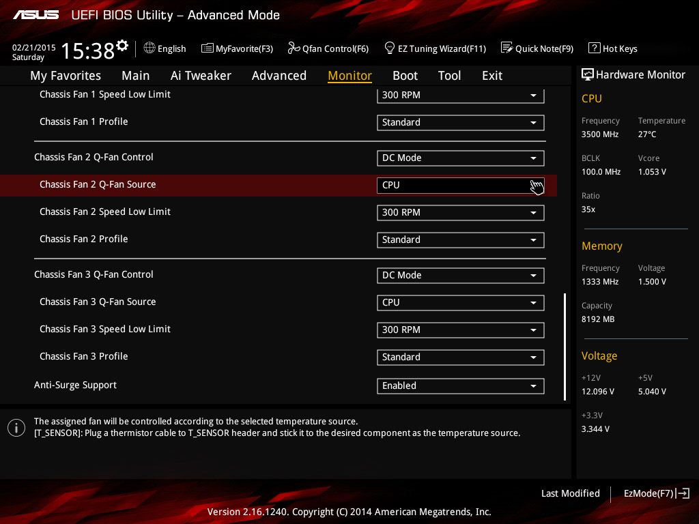Click memory voltage value 1.500 V
The height and width of the screenshot is (524, 699).
coord(652,282)
